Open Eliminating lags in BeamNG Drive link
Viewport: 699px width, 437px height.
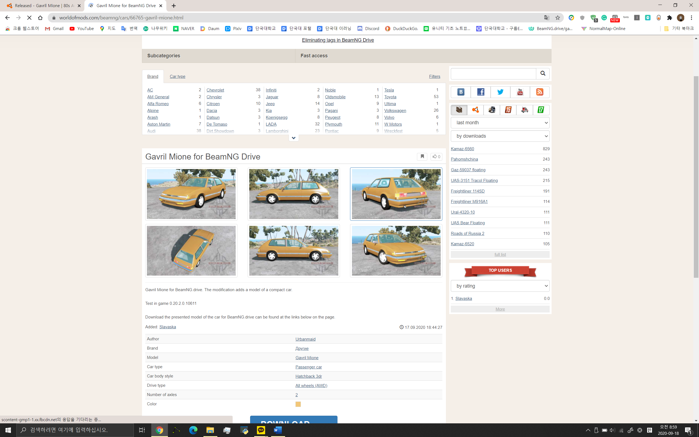pyautogui.click(x=338, y=40)
